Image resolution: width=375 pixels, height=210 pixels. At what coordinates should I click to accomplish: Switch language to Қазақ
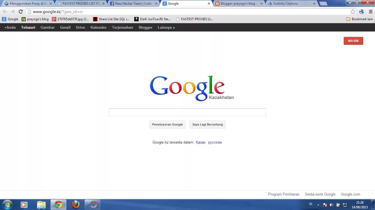[201, 142]
